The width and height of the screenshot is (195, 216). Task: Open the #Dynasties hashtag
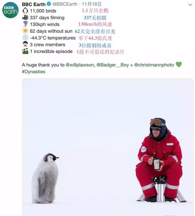34,72
